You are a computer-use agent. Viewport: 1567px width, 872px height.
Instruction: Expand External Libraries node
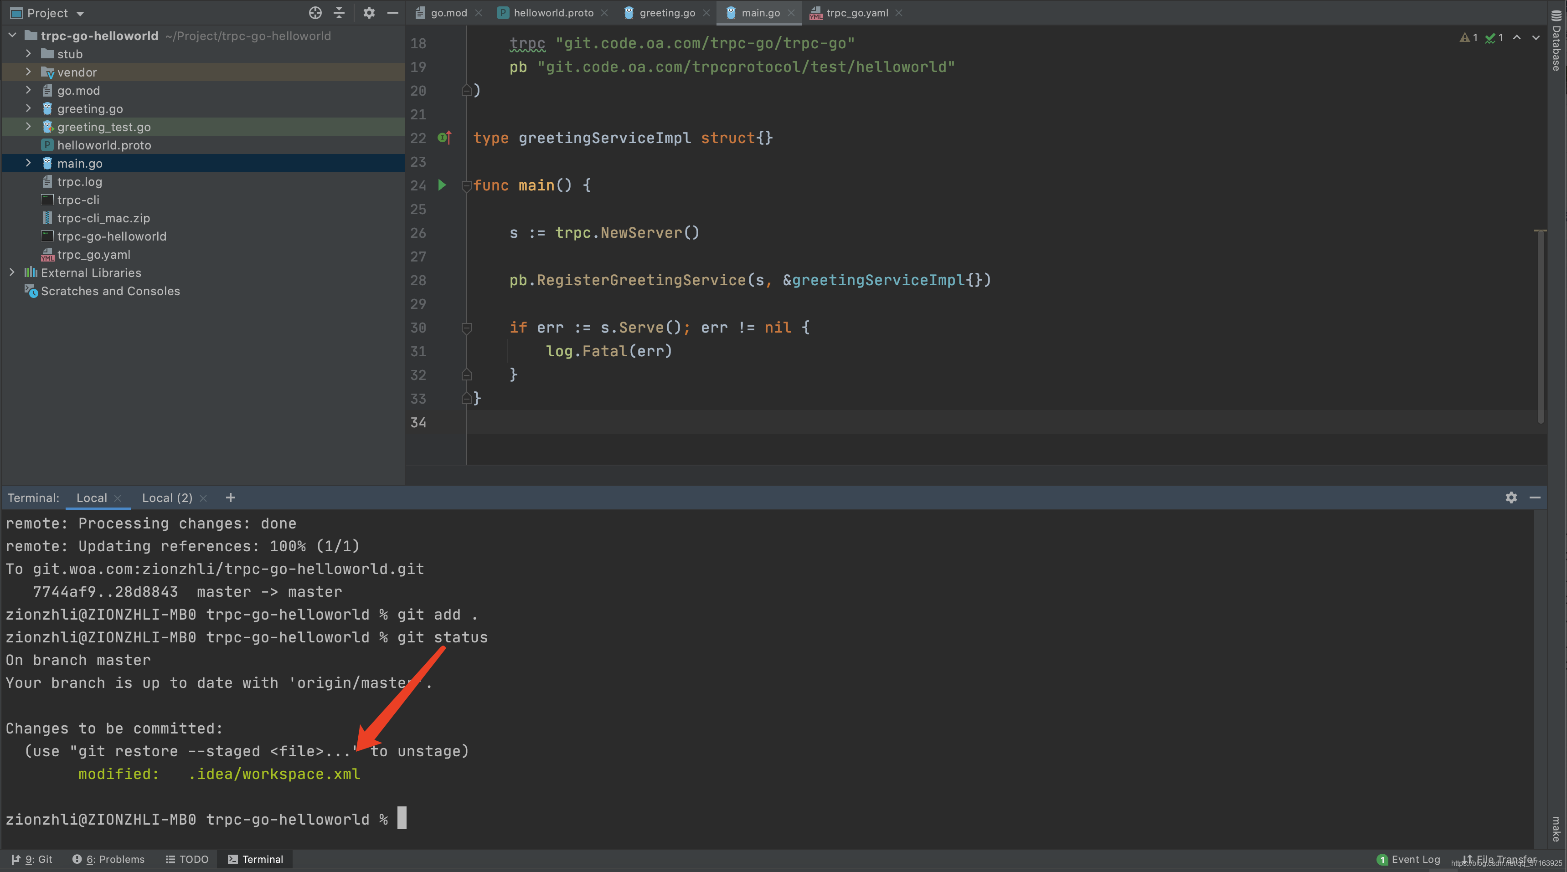pyautogui.click(x=12, y=273)
